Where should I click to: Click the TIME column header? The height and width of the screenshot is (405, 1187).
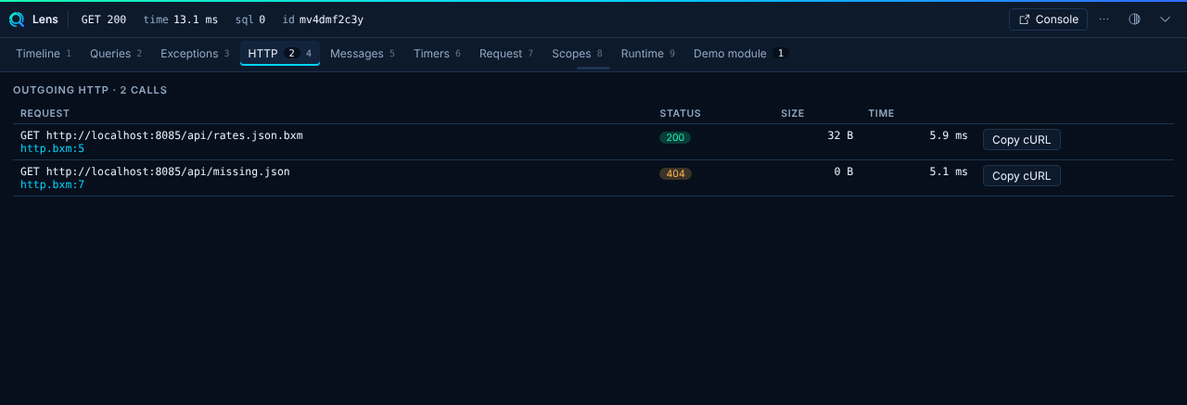(x=881, y=113)
